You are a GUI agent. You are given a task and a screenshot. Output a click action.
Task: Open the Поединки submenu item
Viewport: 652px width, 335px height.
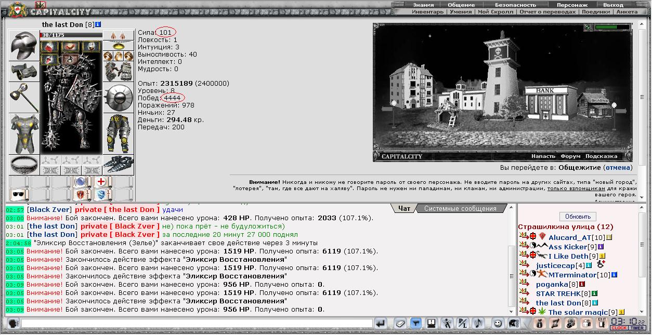pyautogui.click(x=596, y=11)
